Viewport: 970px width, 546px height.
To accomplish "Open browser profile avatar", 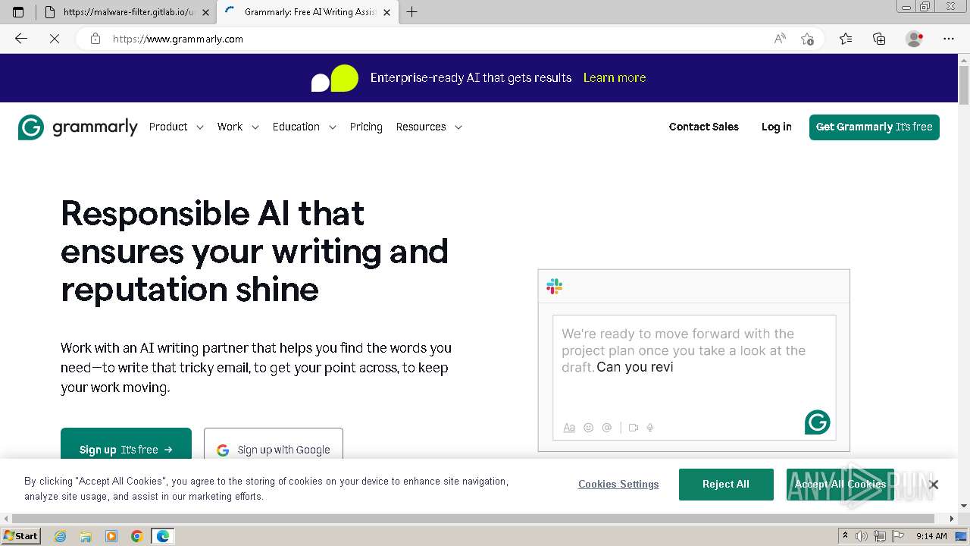I will pyautogui.click(x=914, y=39).
